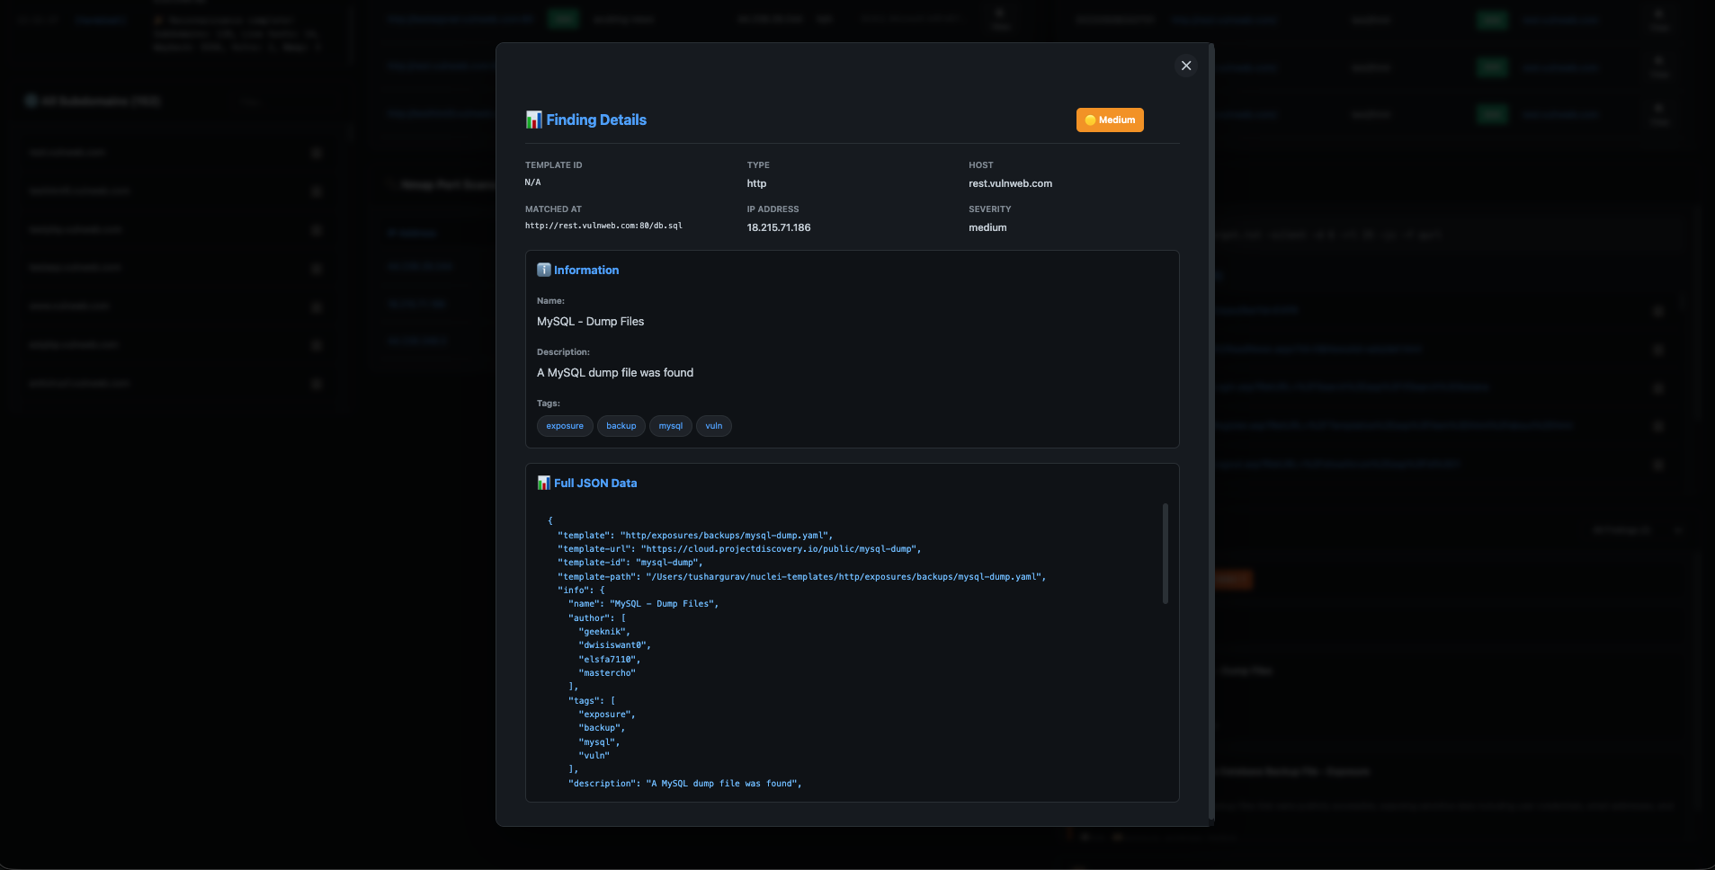Select the vuln tag chip
Screen dimensions: 1715x870
tap(714, 426)
